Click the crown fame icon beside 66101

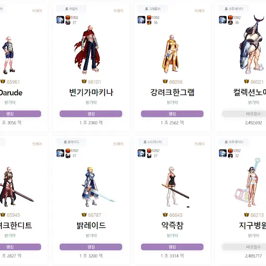point(84,82)
